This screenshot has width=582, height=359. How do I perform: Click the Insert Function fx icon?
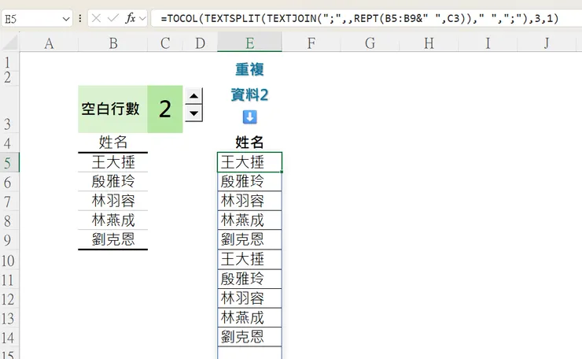pyautogui.click(x=130, y=18)
